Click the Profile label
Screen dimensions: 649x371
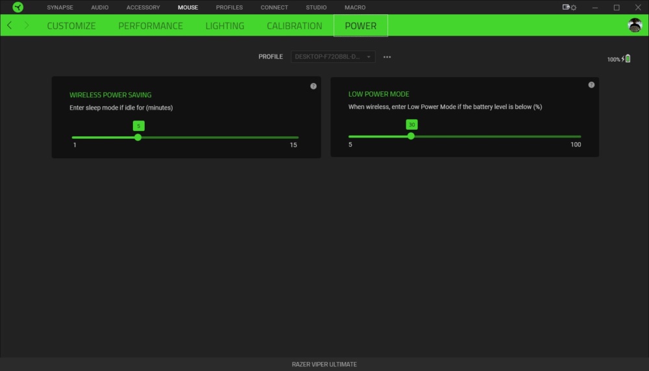point(271,56)
